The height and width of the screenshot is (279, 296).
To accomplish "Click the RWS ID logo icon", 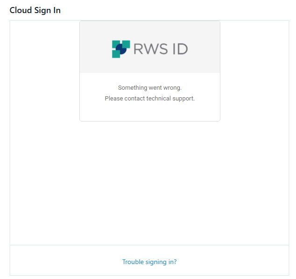I will click(121, 49).
